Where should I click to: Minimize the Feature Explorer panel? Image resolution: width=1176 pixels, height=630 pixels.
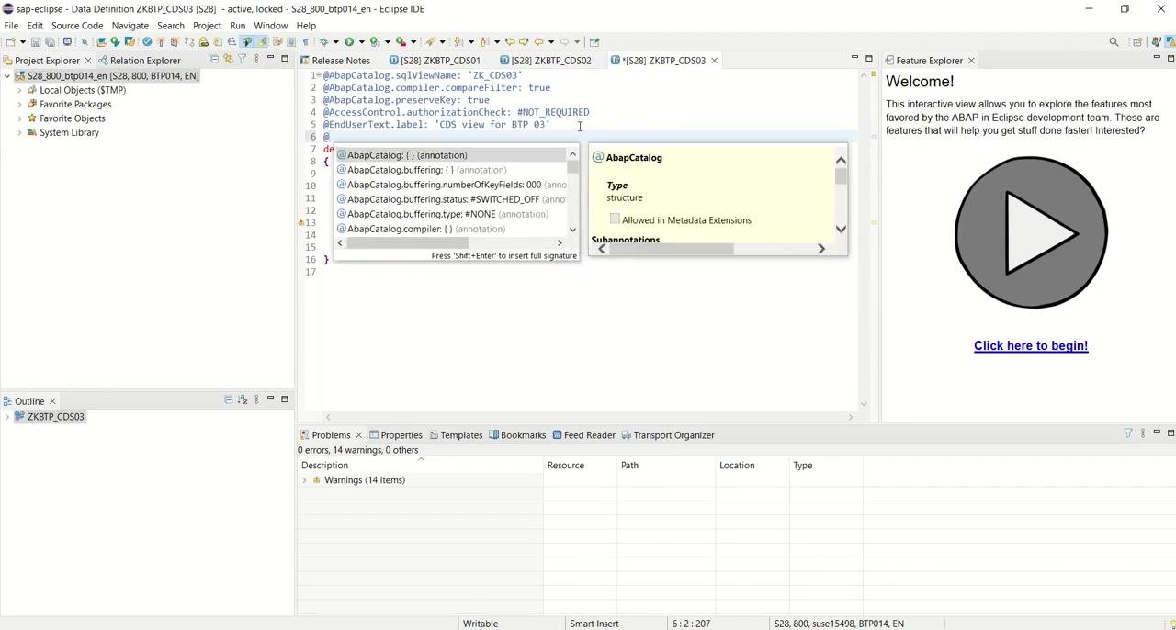click(1157, 59)
